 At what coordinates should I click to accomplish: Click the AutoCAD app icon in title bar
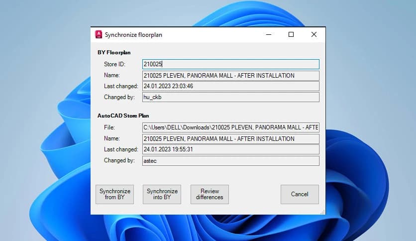pos(99,34)
